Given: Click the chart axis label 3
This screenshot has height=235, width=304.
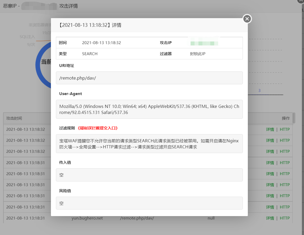Looking at the screenshot, I should (x=259, y=91).
